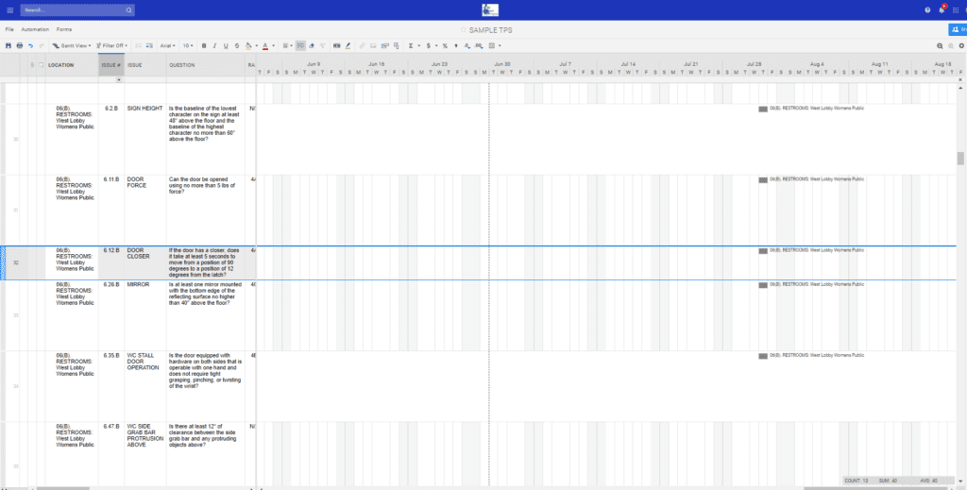Viewport: 967px width, 490px height.
Task: Select the 6.47.B issue number cell
Action: pos(111,454)
